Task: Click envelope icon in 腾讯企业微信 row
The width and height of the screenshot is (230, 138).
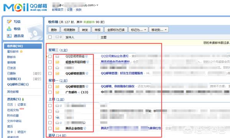Action: tap(57, 128)
